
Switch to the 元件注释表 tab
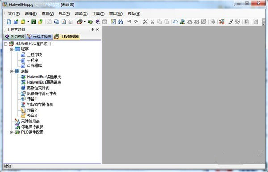(39, 37)
